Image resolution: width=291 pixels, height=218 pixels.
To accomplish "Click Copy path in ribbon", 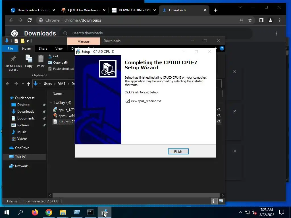I will coord(58,62).
